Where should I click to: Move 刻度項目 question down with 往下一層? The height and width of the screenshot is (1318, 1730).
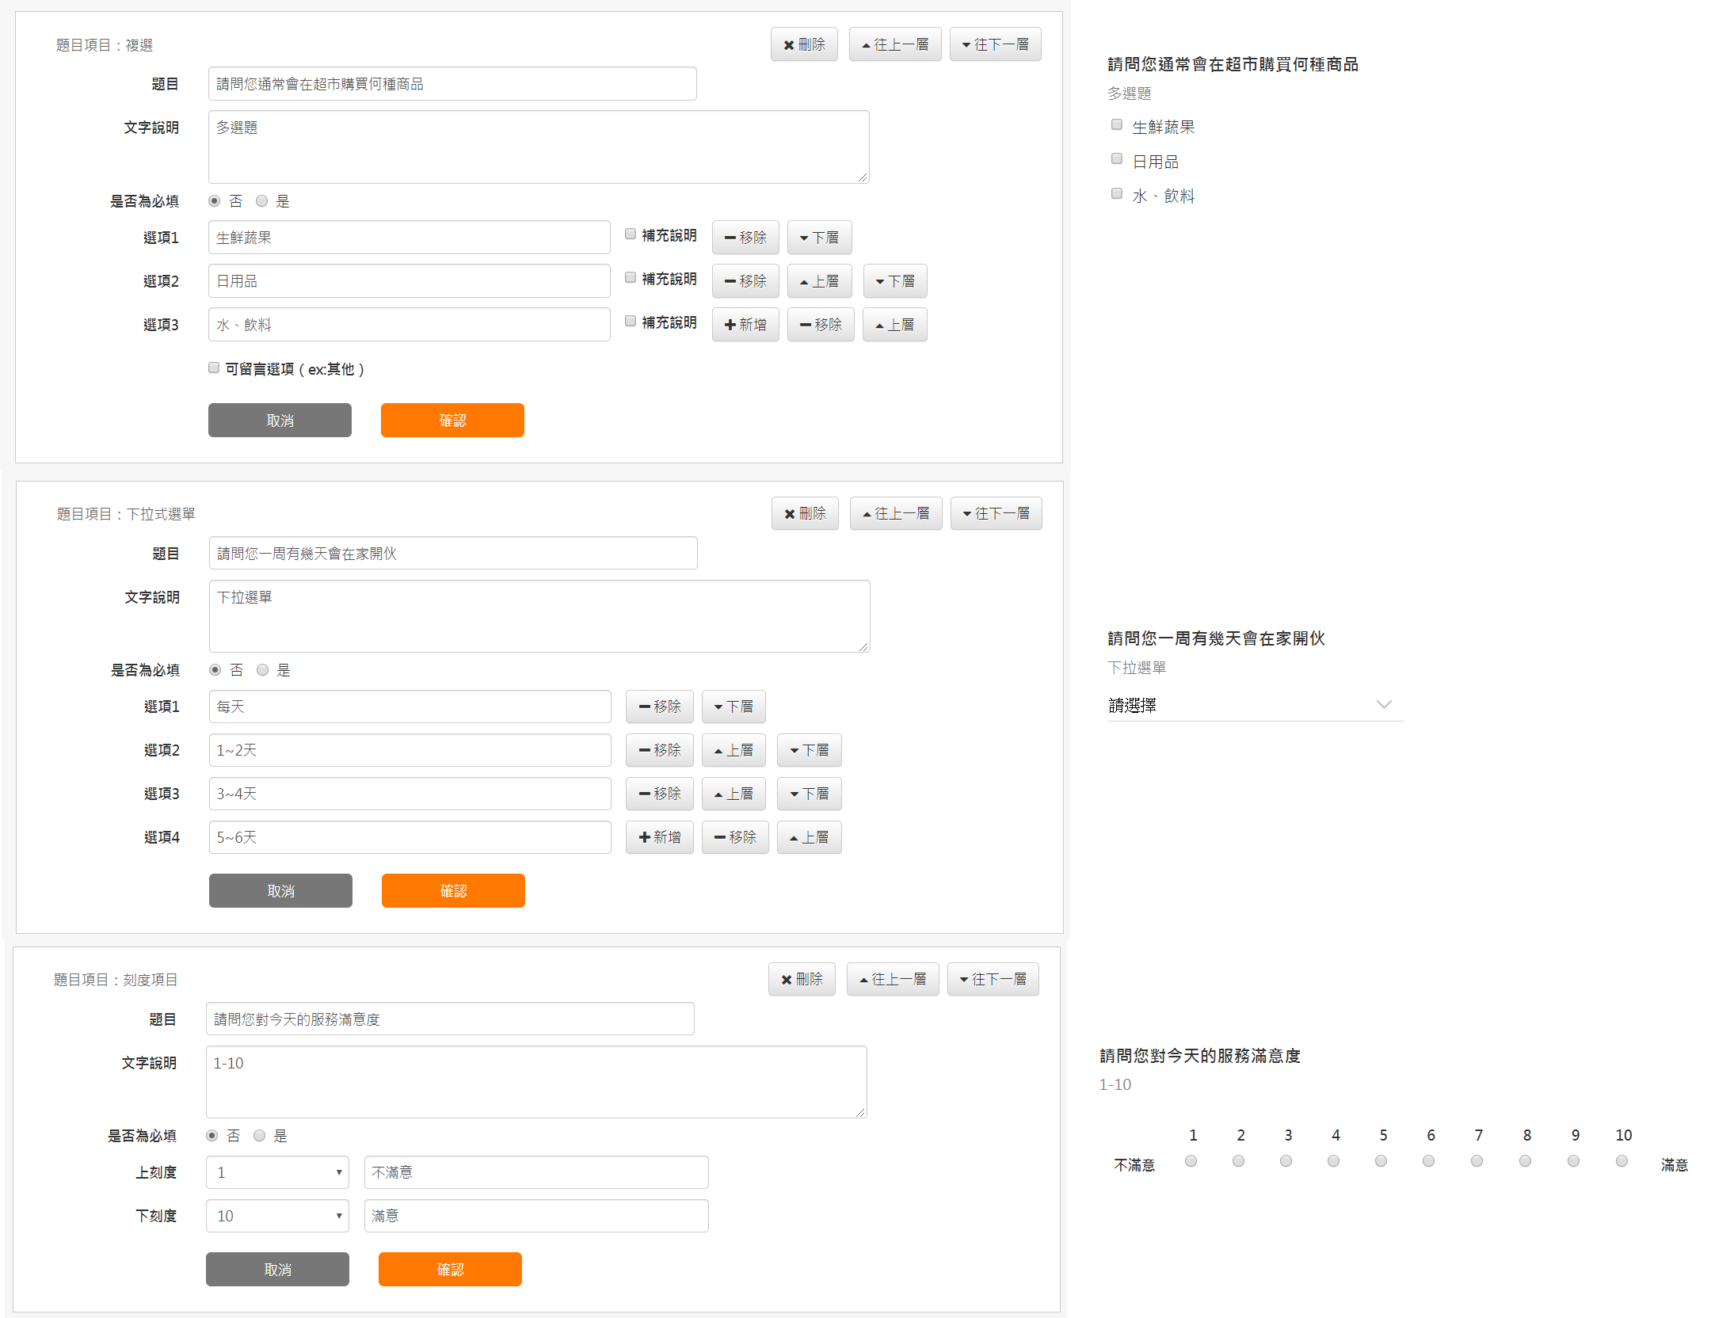click(x=993, y=979)
